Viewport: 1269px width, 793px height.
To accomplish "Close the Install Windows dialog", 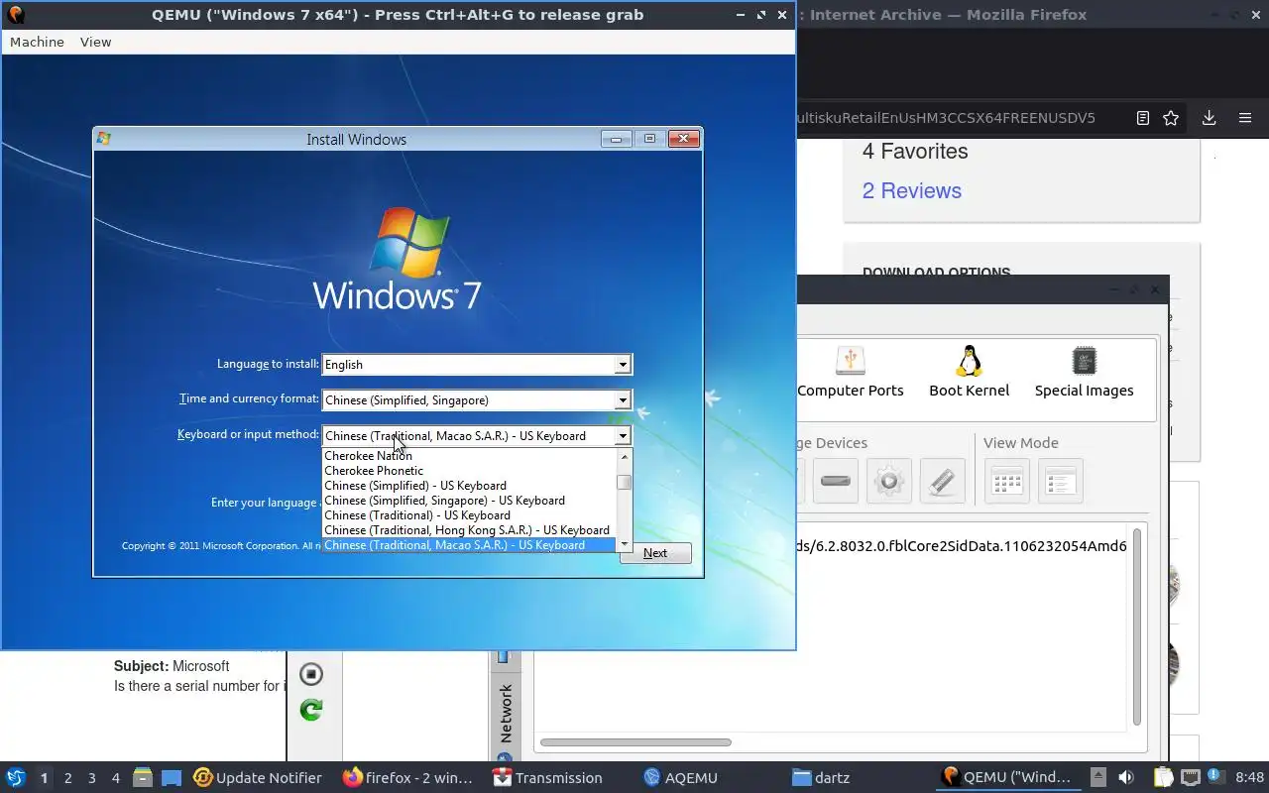I will (x=683, y=139).
